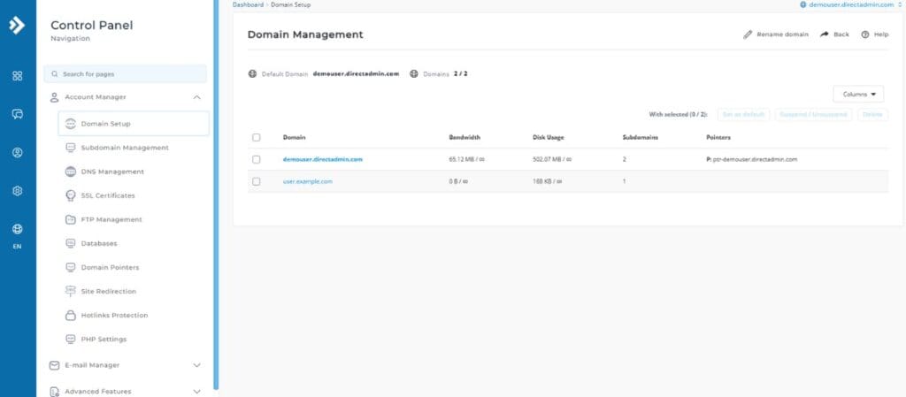
Task: Check the box for user.example.com row
Action: click(x=257, y=181)
